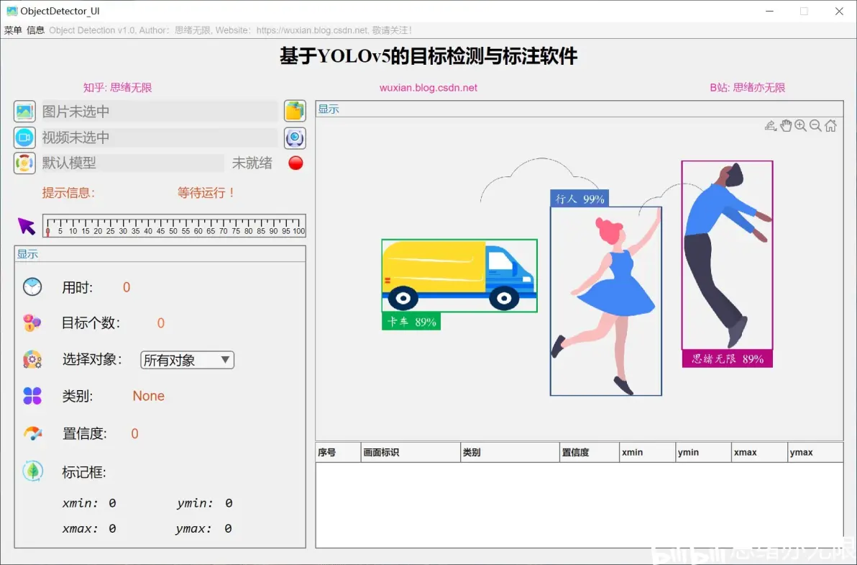The width and height of the screenshot is (857, 565).
Task: Click the home reset view icon
Action: (x=831, y=126)
